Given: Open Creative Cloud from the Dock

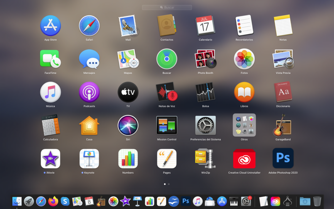Looking at the screenshot, I should click(276, 201).
